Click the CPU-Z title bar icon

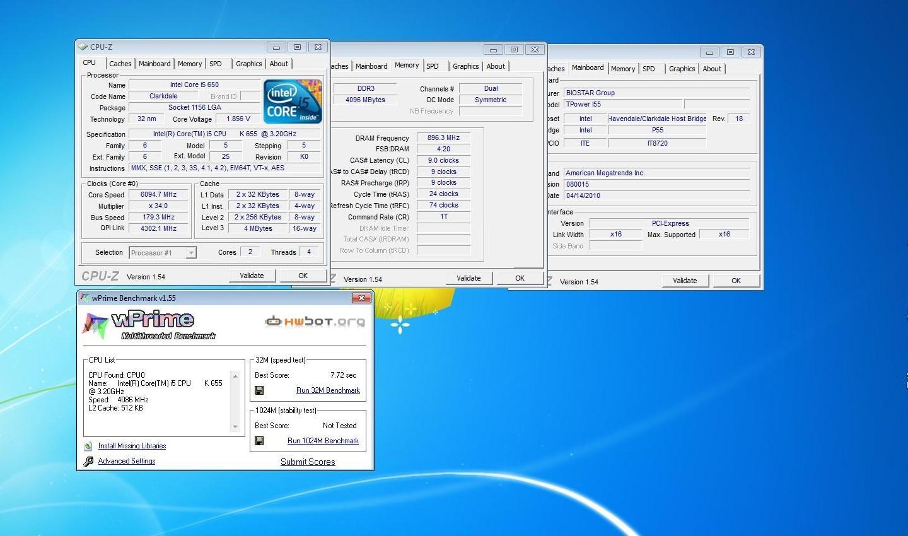(83, 47)
